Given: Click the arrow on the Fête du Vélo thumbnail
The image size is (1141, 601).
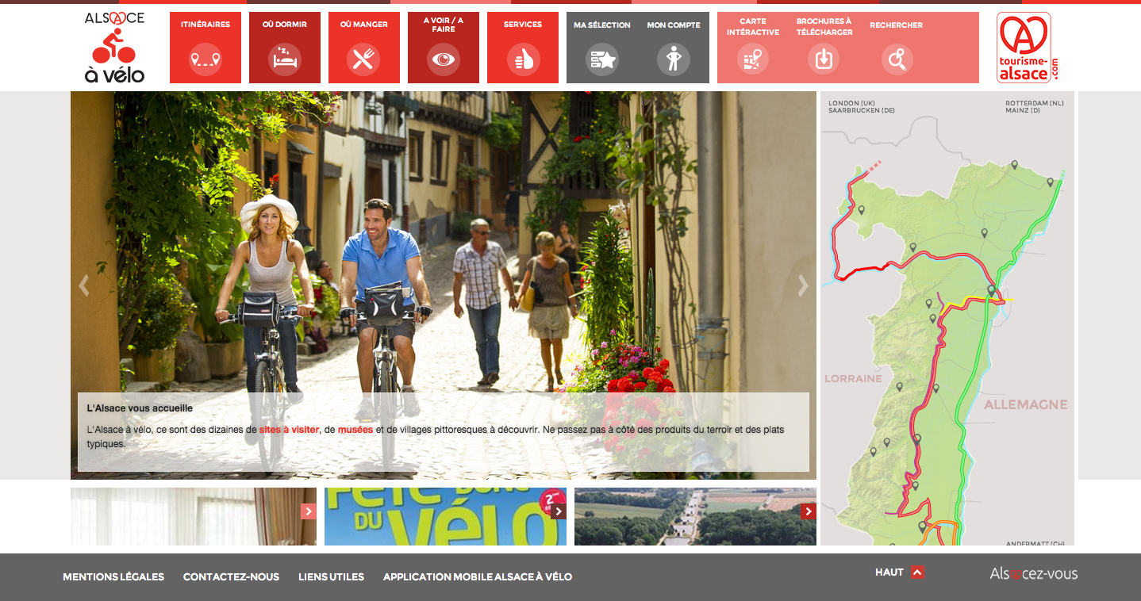Looking at the screenshot, I should click(559, 511).
